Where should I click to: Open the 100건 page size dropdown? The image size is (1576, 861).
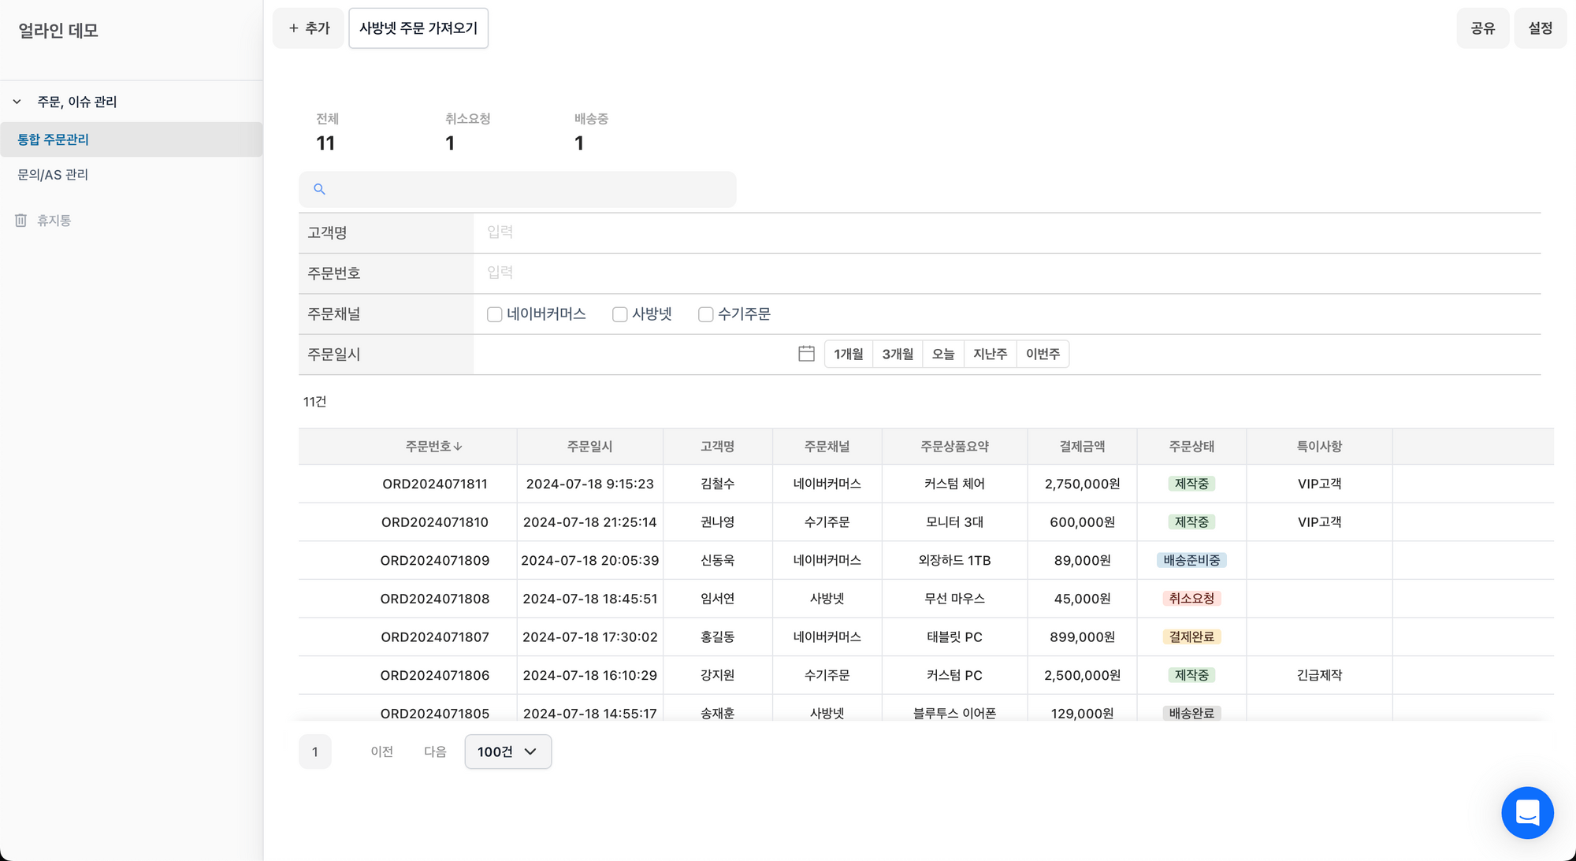pos(507,752)
